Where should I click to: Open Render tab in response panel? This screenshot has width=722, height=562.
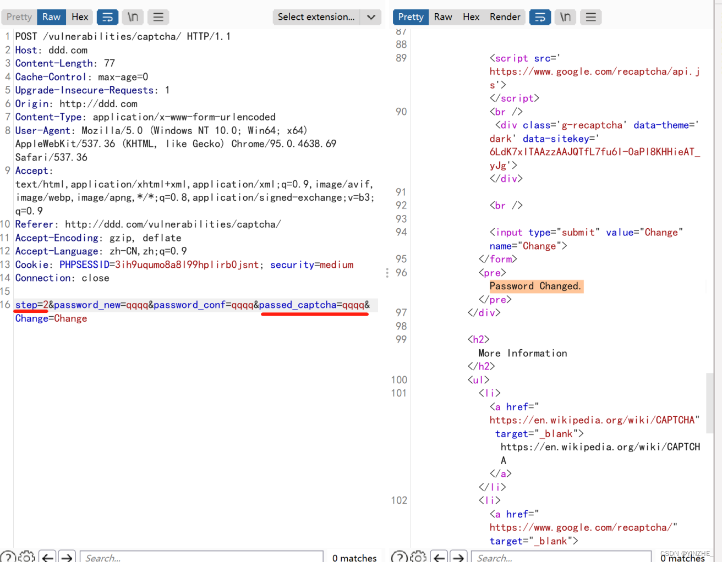tap(505, 17)
